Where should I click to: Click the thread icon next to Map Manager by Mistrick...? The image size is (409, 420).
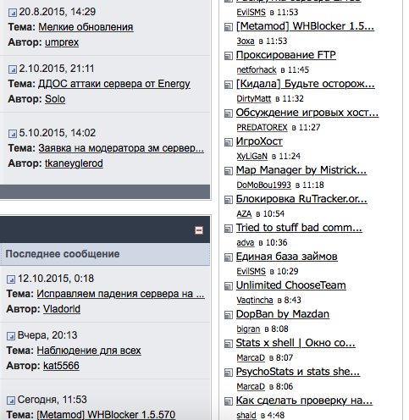pyautogui.click(x=229, y=171)
